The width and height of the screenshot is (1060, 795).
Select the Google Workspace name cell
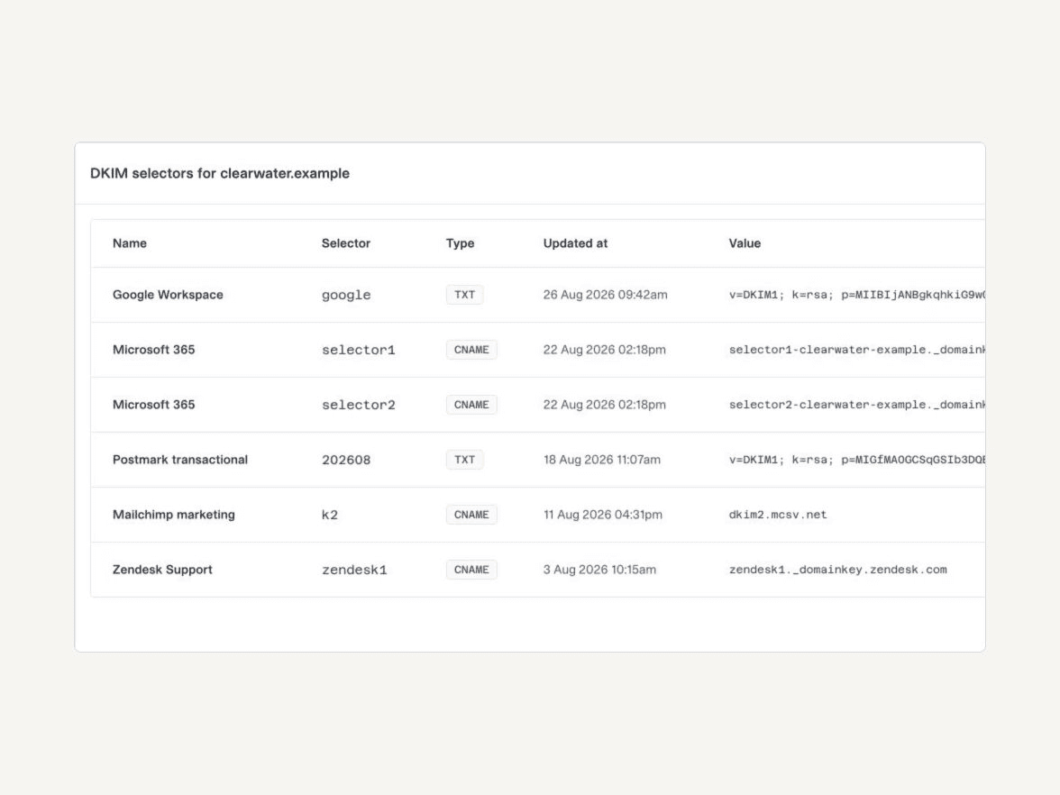[x=168, y=295]
